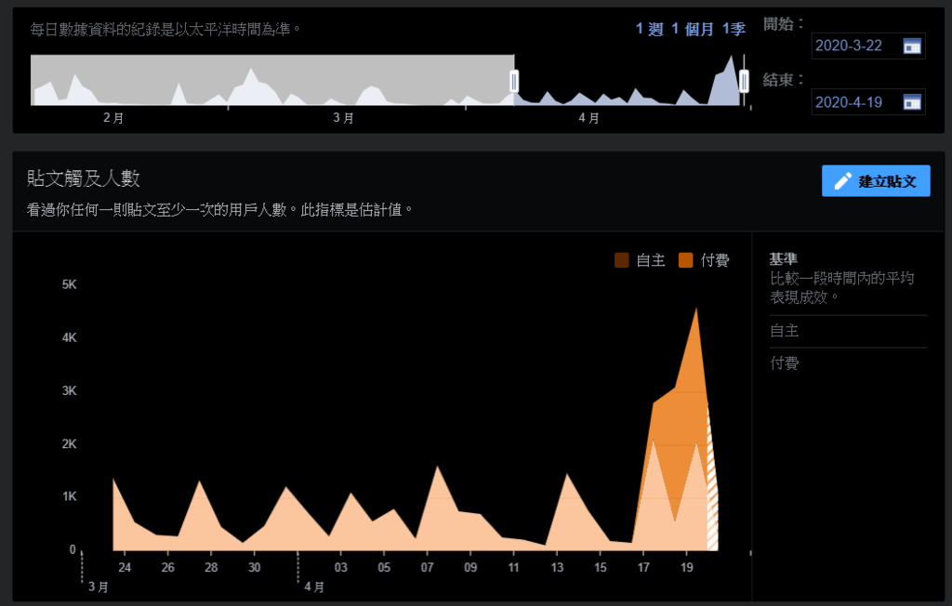Click the 結束： label
Viewport: 952px width, 606px height.
click(783, 80)
